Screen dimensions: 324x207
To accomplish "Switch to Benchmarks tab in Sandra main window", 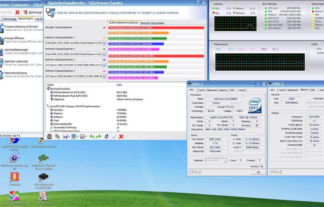I will pyautogui.click(x=26, y=19).
